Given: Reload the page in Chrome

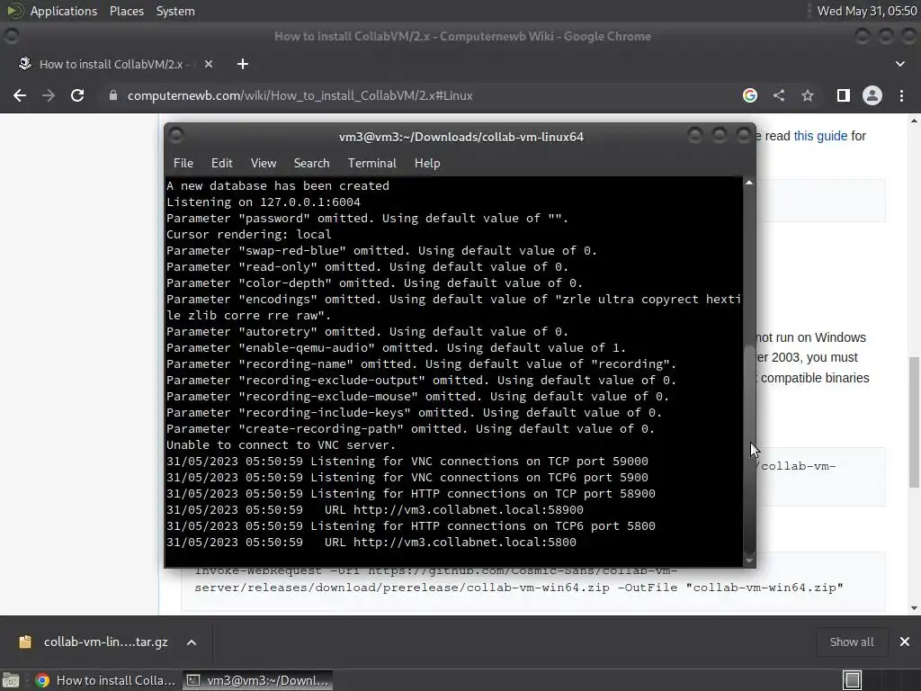Looking at the screenshot, I should point(77,95).
